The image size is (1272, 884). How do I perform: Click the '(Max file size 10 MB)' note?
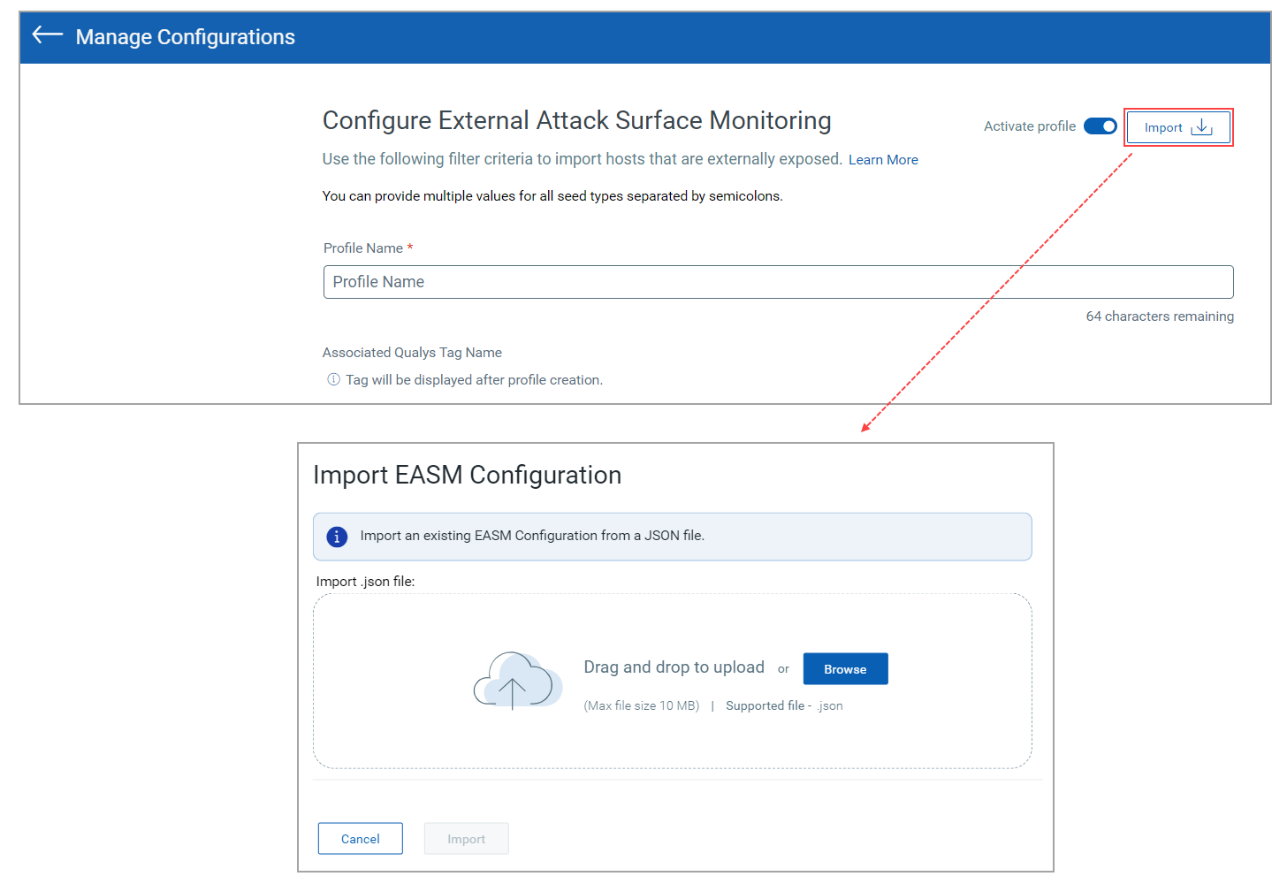coord(642,705)
